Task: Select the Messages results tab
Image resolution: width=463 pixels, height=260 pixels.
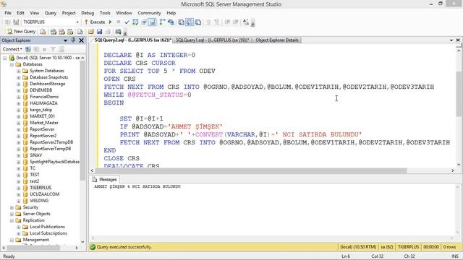Action: coord(104,179)
